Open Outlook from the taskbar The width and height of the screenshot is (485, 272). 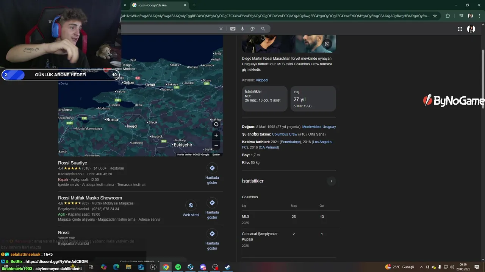[x=141, y=267]
